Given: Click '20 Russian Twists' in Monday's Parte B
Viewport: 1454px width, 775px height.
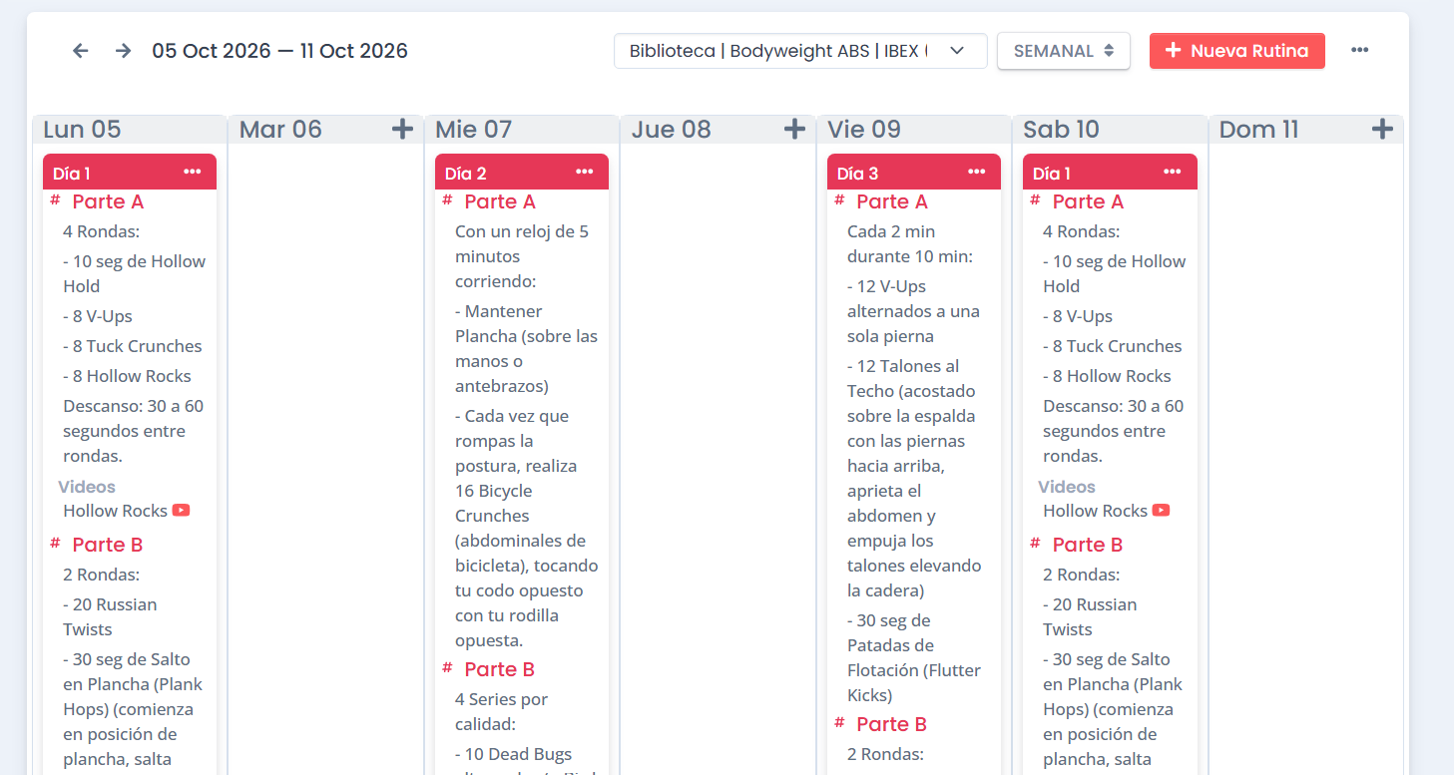Looking at the screenshot, I should [x=110, y=616].
